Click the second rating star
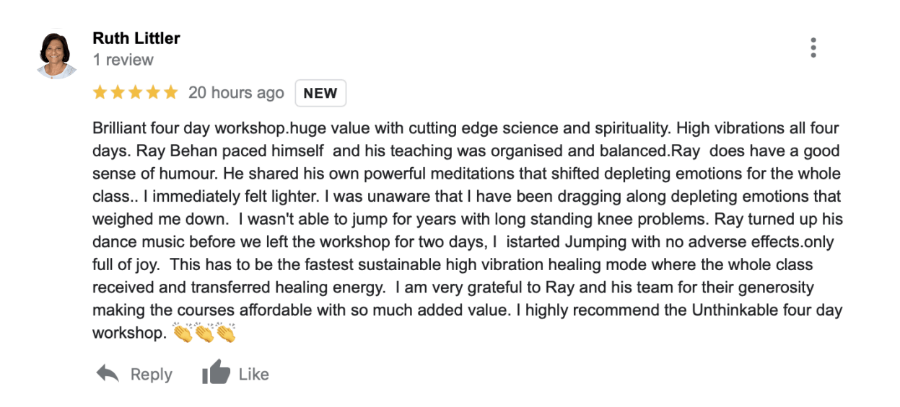900x407 pixels. coord(118,93)
